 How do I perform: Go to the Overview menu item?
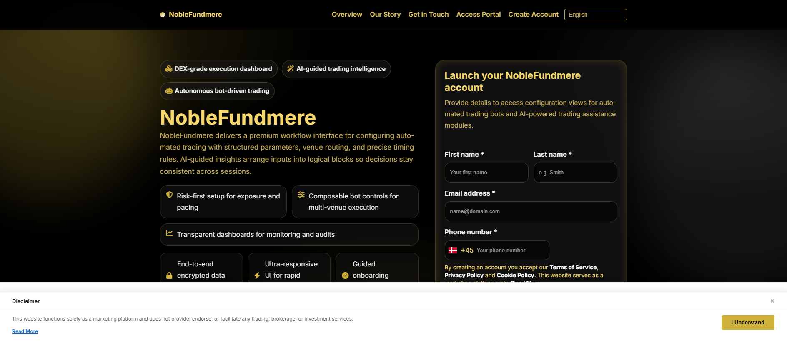coord(347,15)
